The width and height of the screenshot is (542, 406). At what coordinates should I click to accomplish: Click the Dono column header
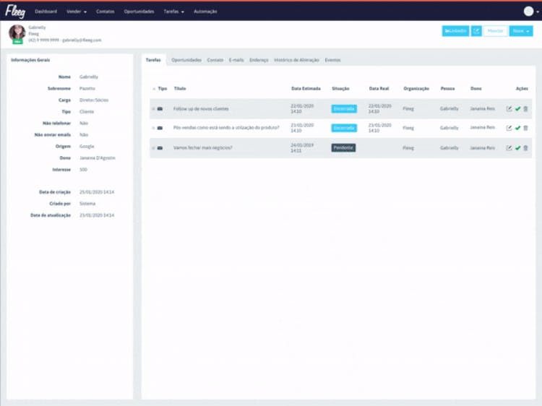(x=476, y=89)
